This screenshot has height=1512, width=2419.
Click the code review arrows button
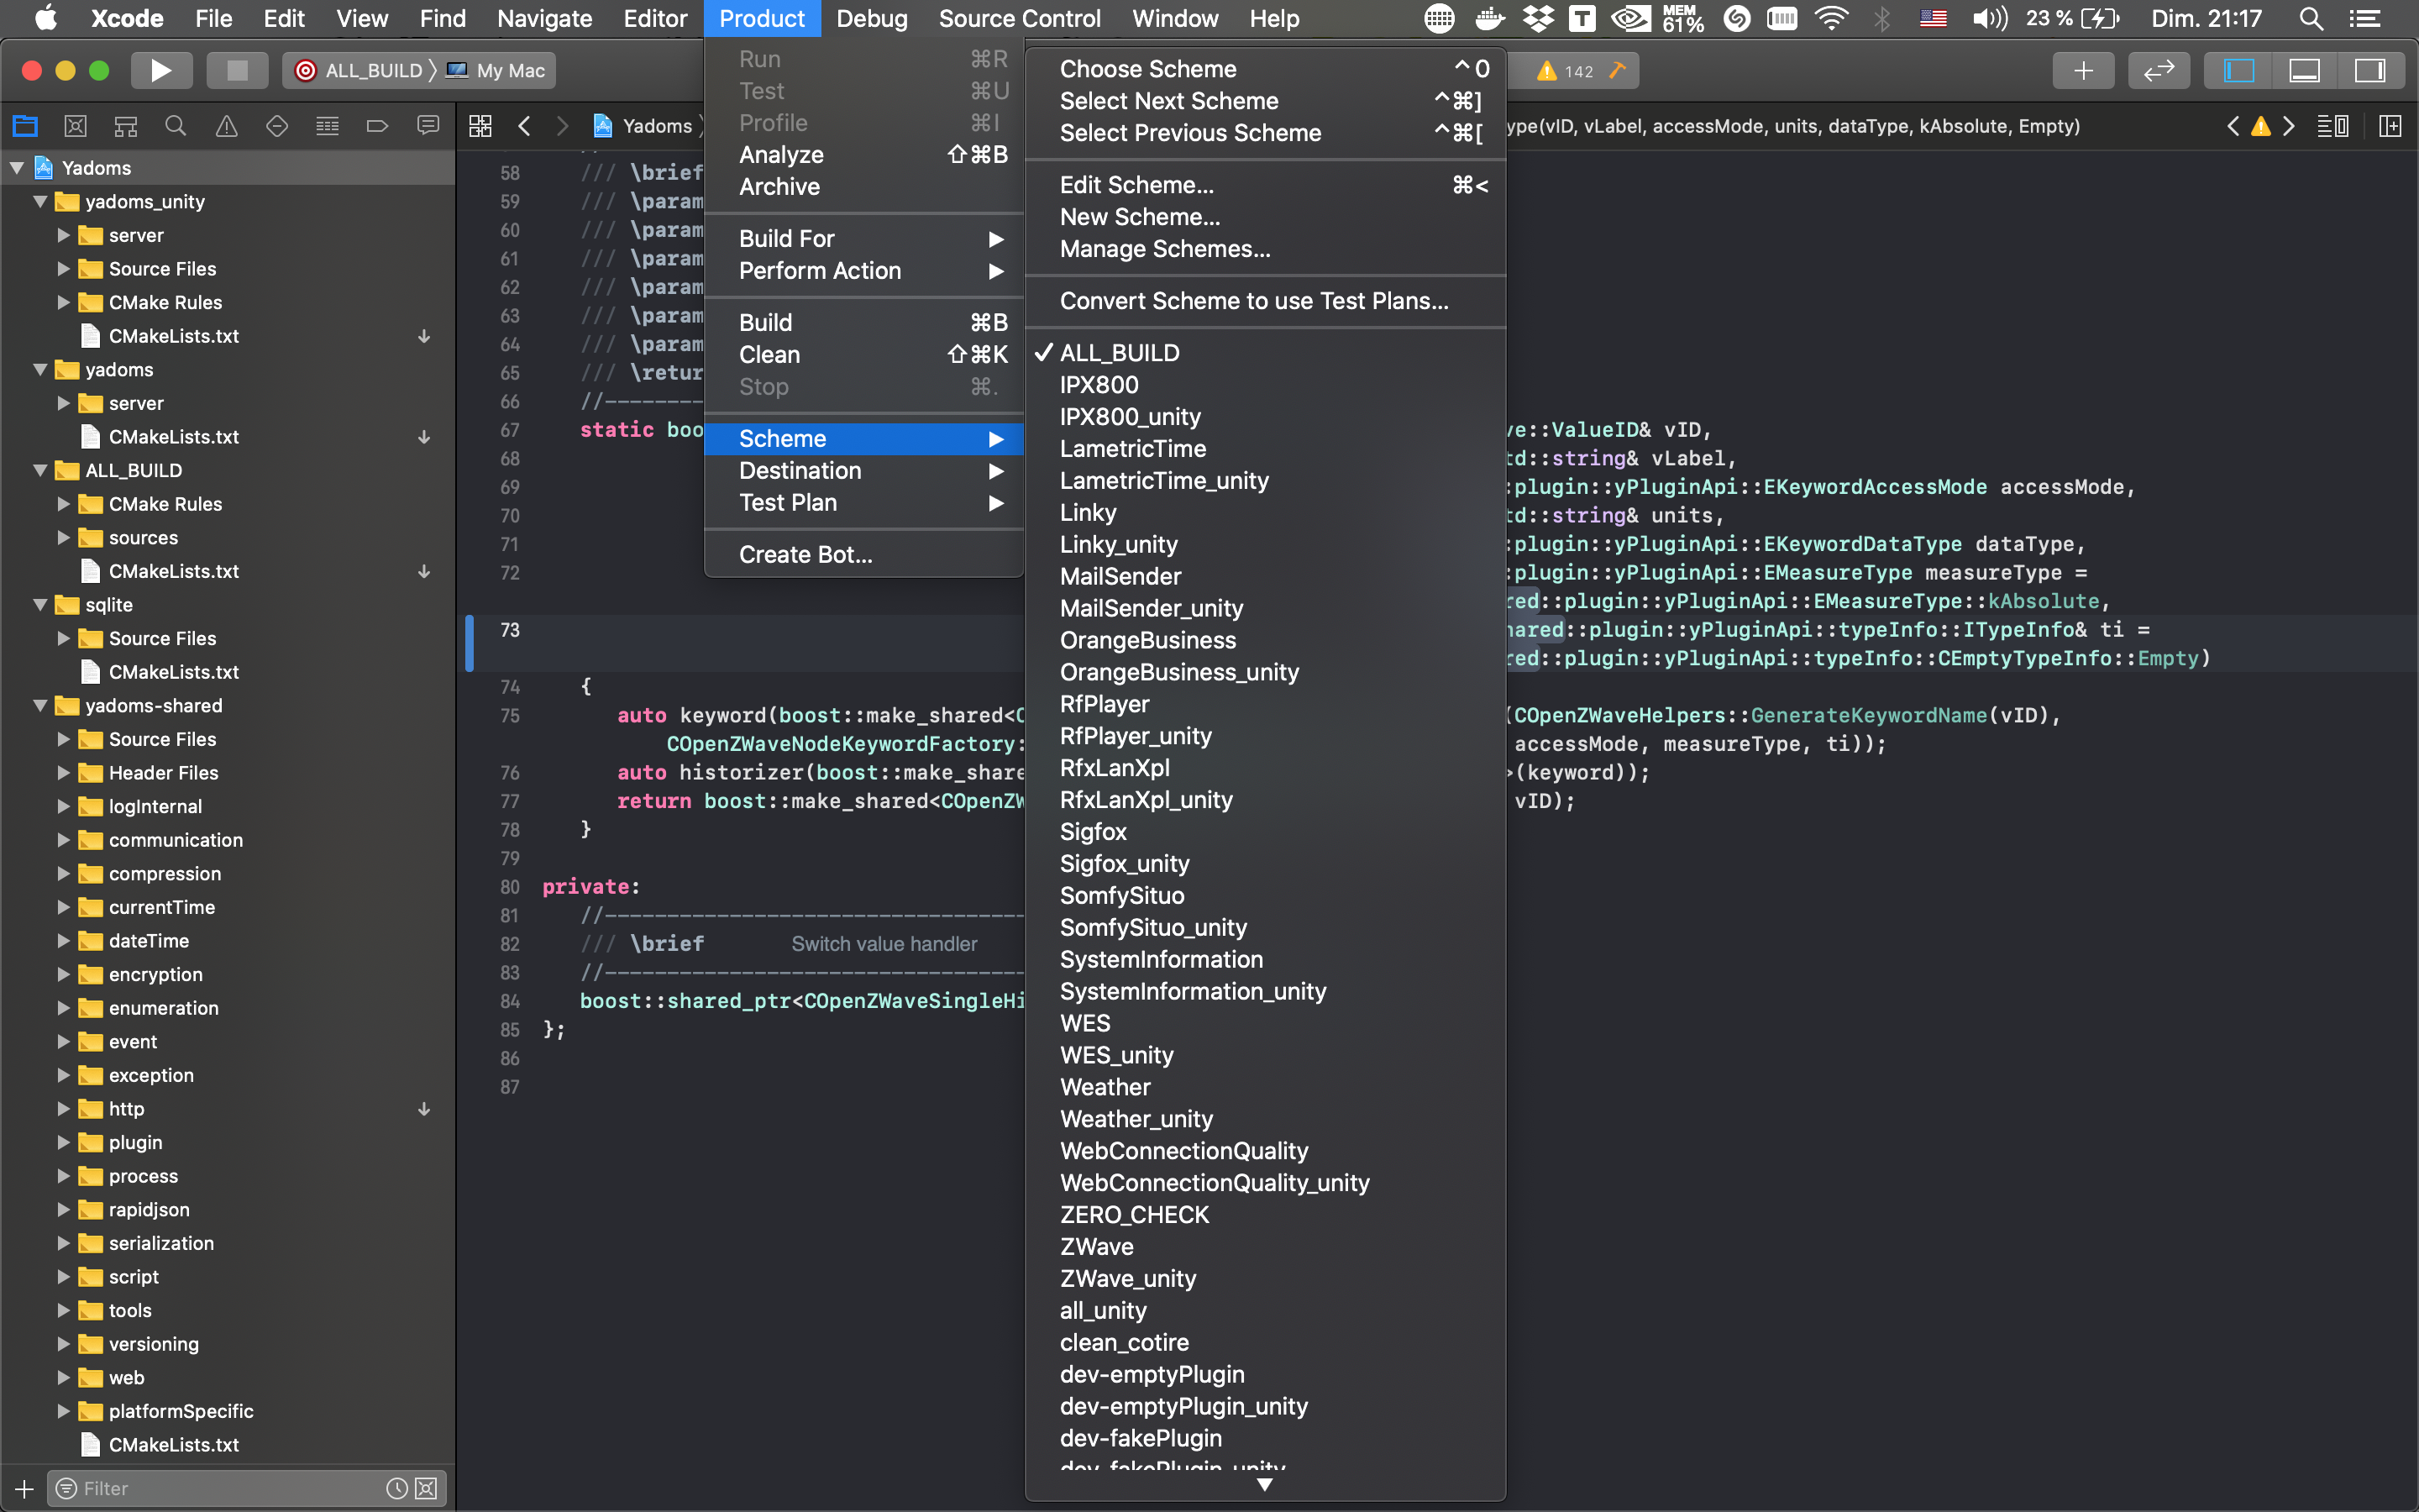[2158, 70]
